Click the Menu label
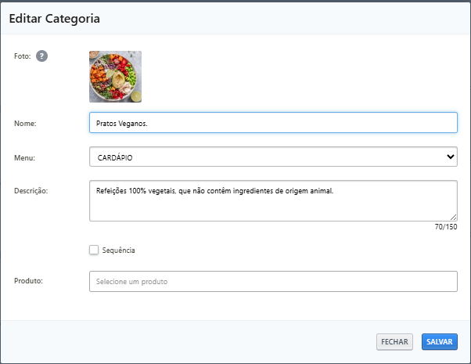471x364 pixels. [24, 158]
